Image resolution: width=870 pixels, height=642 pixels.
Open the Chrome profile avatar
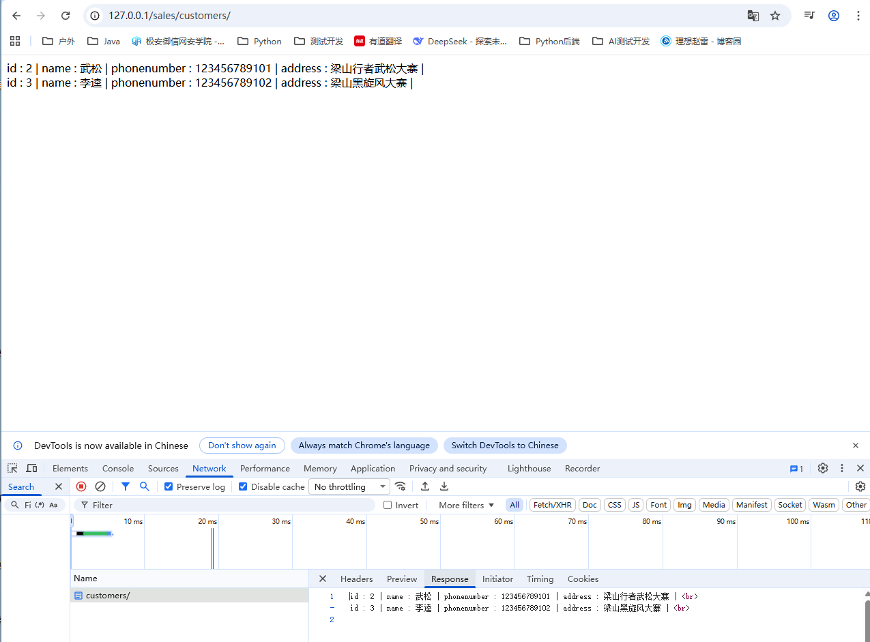pyautogui.click(x=834, y=16)
